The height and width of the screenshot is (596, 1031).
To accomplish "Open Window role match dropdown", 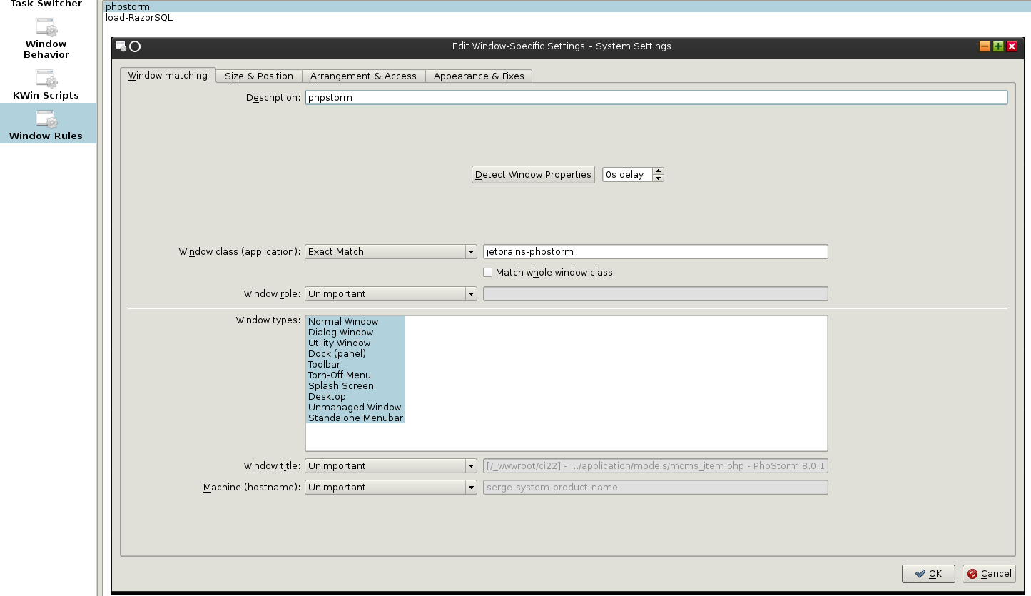I will click(391, 293).
